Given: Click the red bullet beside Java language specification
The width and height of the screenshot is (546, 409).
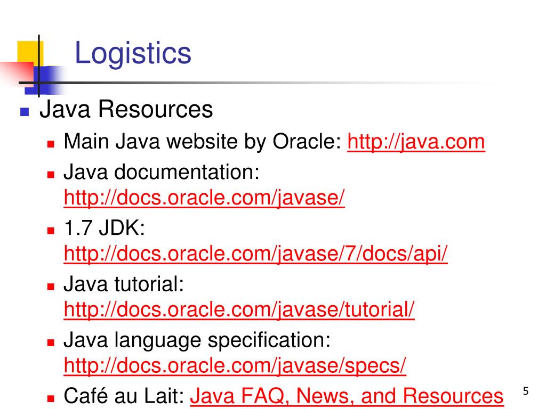Looking at the screenshot, I should (51, 342).
